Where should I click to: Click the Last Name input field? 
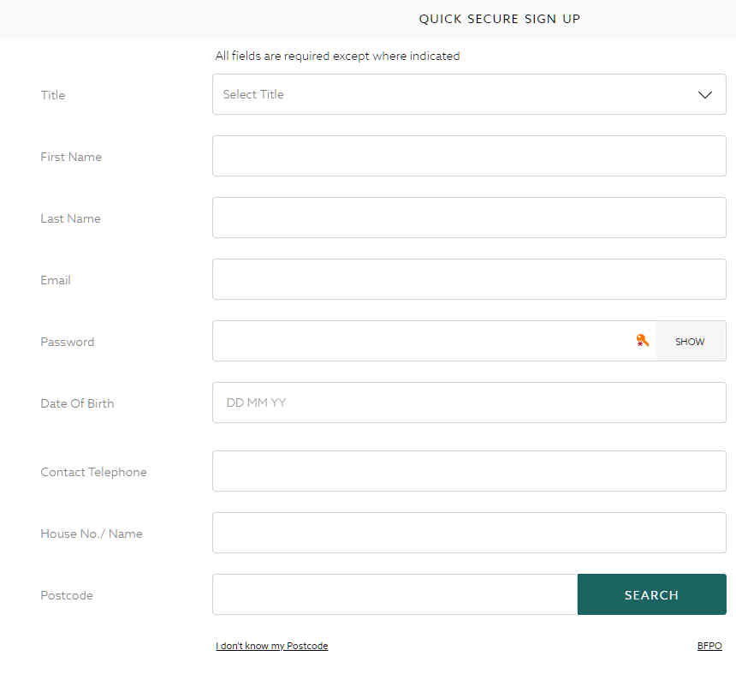pos(469,218)
